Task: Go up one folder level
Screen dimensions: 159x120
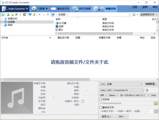Action: click(x=48, y=15)
